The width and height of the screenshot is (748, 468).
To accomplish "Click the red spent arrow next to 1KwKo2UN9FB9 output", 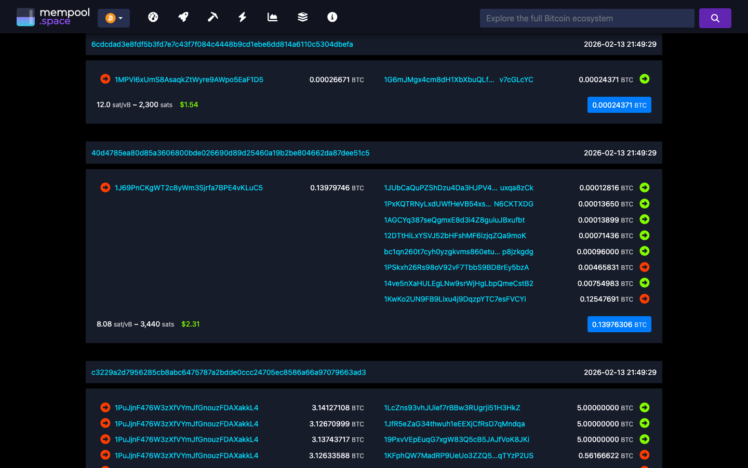I will (x=644, y=299).
